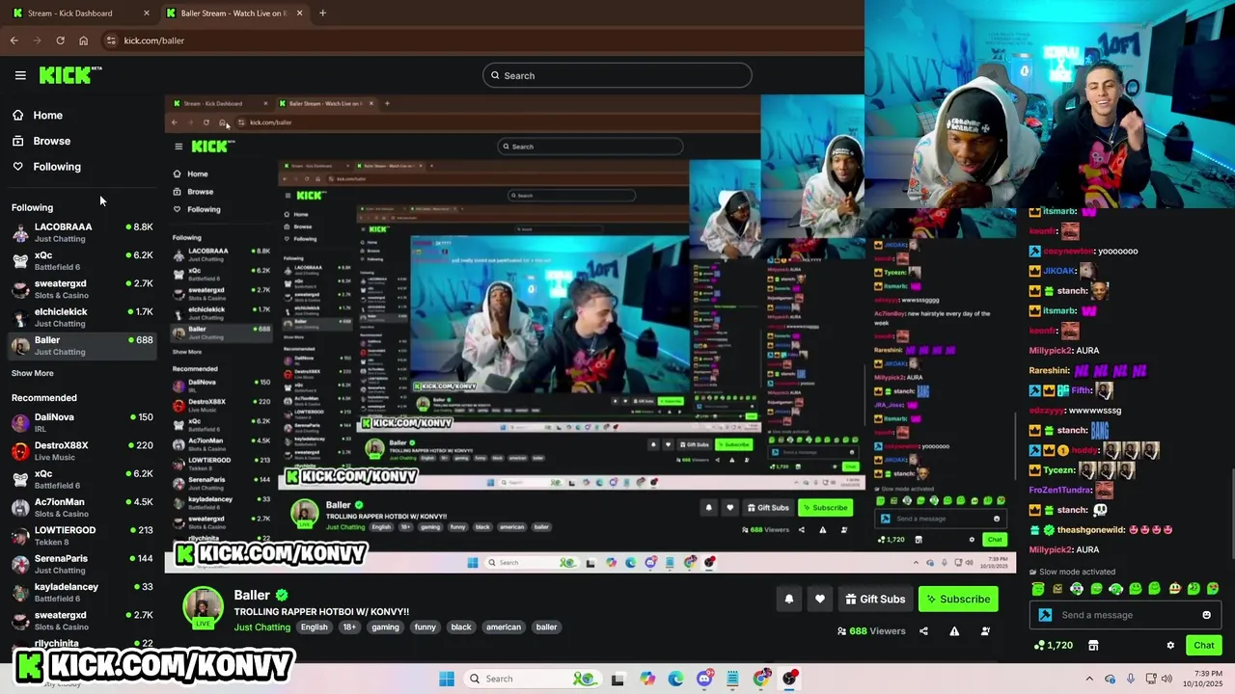Open LOWTIERGOD recommended channel

coord(82,535)
